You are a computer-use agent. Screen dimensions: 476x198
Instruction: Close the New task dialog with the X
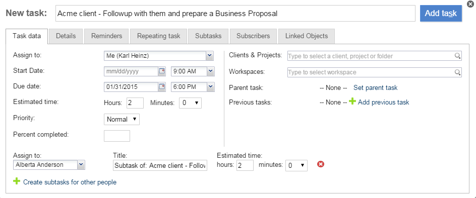pyautogui.click(x=470, y=4)
